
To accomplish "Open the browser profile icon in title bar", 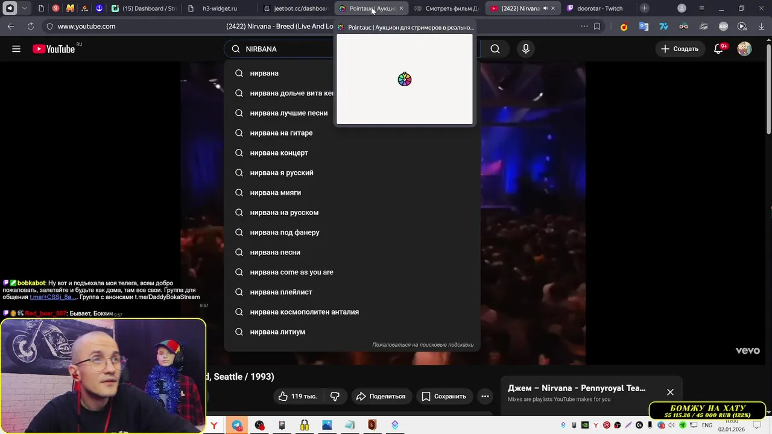I will 682,8.
